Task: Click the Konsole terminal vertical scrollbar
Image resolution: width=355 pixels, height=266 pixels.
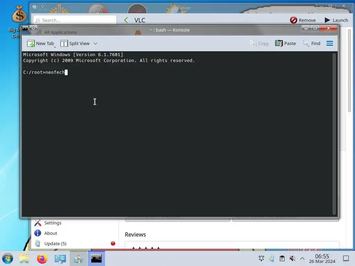Action: click(334, 134)
